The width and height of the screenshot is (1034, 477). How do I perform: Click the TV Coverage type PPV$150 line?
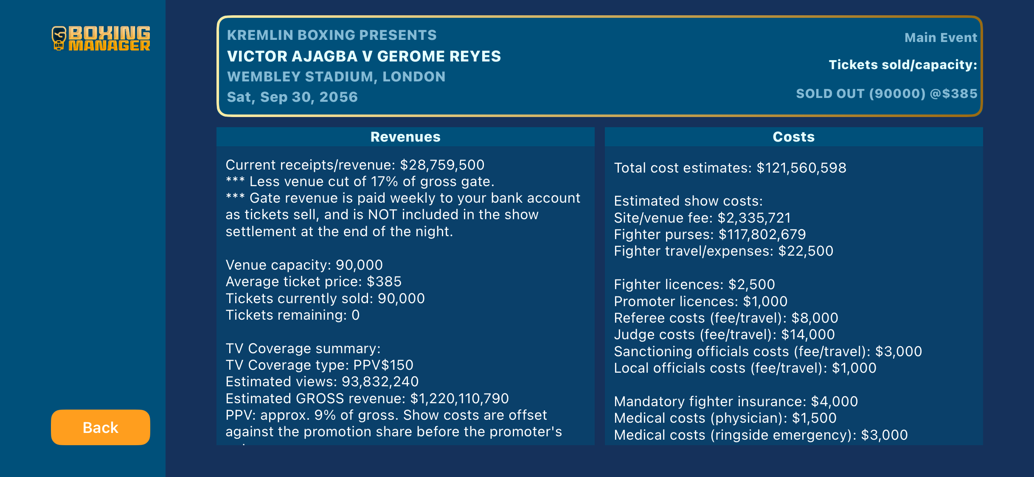319,365
